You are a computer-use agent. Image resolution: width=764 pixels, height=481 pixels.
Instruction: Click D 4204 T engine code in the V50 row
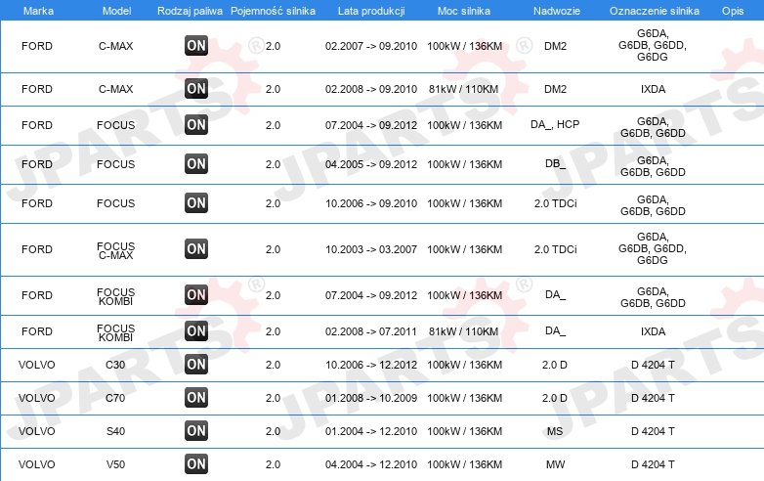(653, 464)
